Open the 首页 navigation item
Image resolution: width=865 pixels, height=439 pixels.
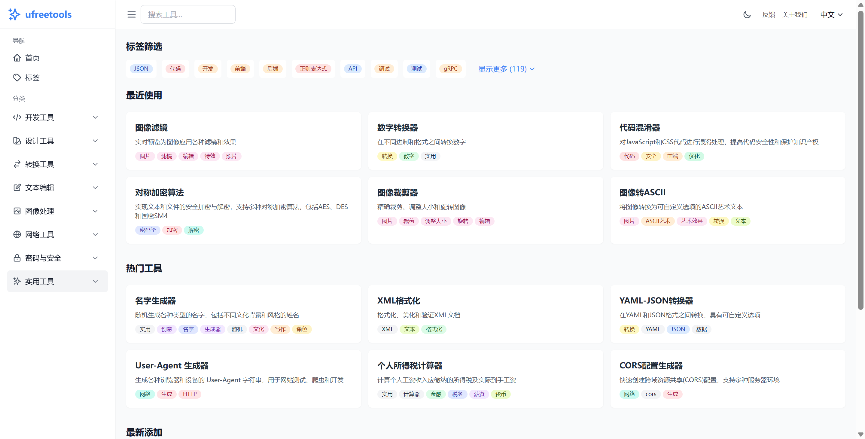point(57,58)
